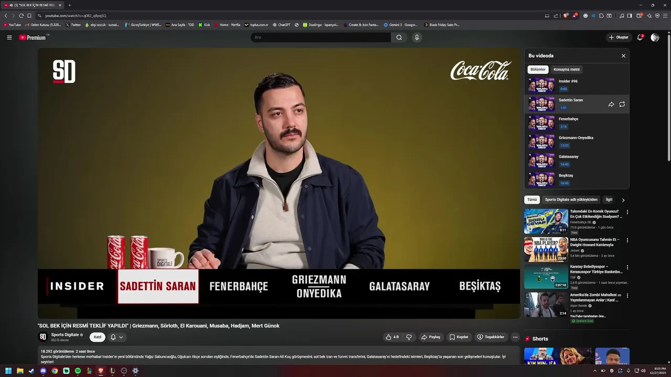This screenshot has width=671, height=377.
Task: Click the video description text box
Action: 278,356
